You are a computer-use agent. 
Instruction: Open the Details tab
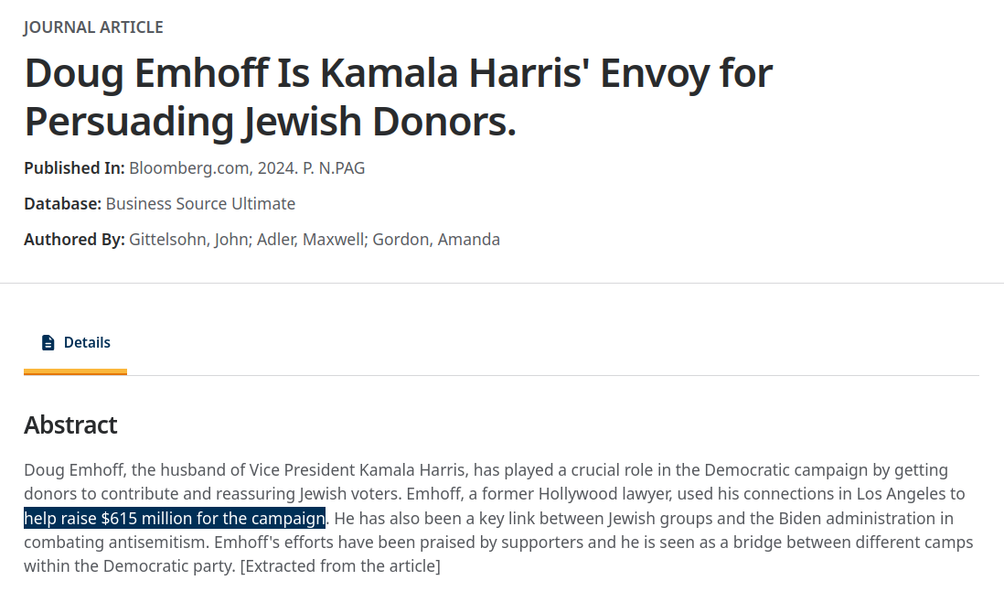(76, 342)
